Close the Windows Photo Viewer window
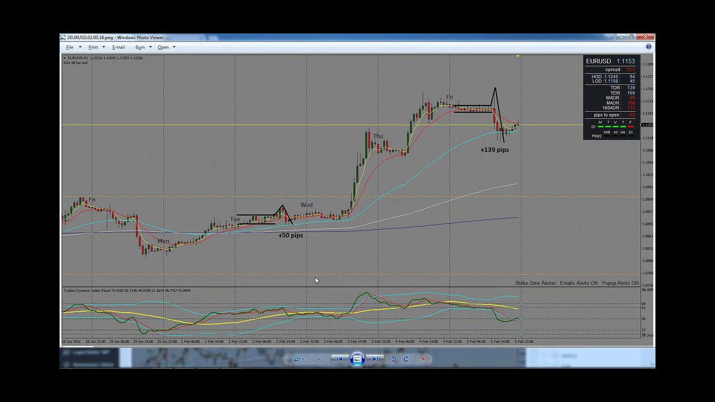Image resolution: width=715 pixels, height=402 pixels. pyautogui.click(x=645, y=37)
